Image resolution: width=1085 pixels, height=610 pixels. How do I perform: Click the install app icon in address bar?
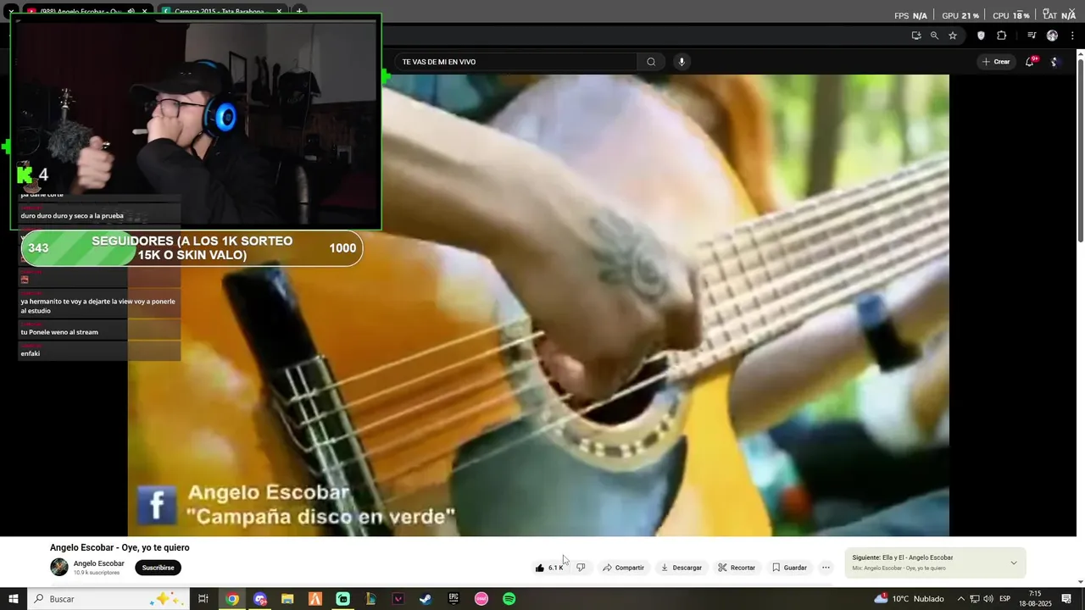(x=916, y=36)
